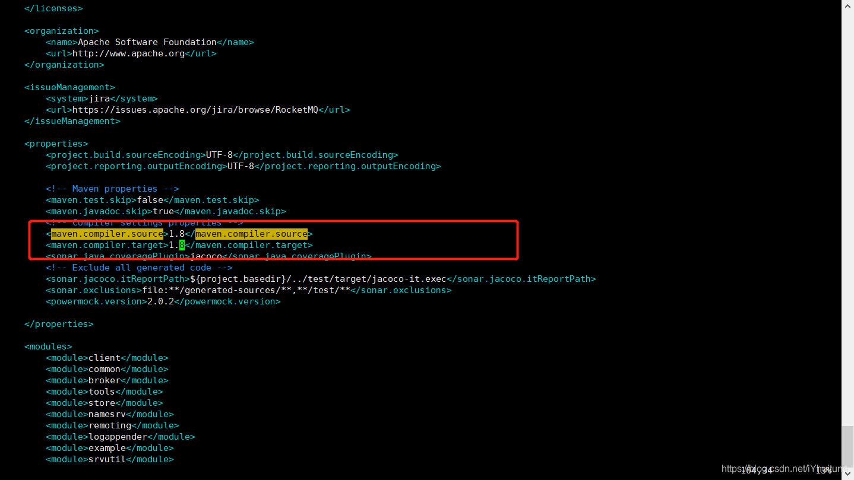Click the highlighted cursor on maven.compiler.target value
The width and height of the screenshot is (854, 480).
click(182, 245)
